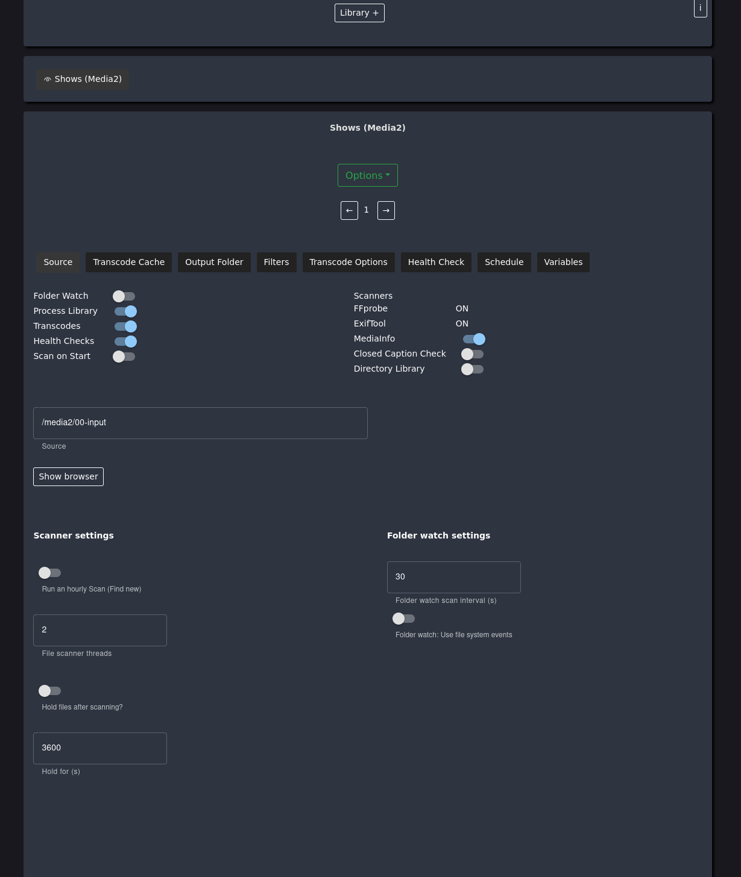The width and height of the screenshot is (741, 877).
Task: Click the eye icon on Shows (Media2)
Action: pyautogui.click(x=48, y=80)
